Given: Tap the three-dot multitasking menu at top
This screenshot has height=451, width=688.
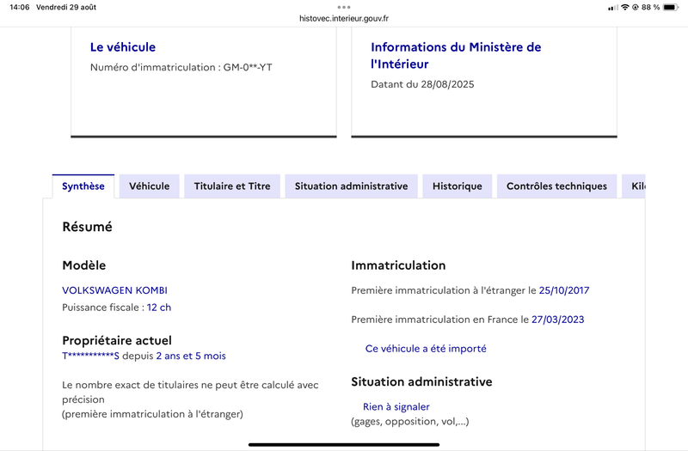Looking at the screenshot, I should pyautogui.click(x=344, y=7).
